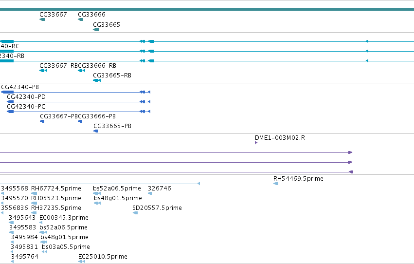The width and height of the screenshot is (414, 264).
Task: Click the glyph below RH54469.5prime
Action: point(276,184)
